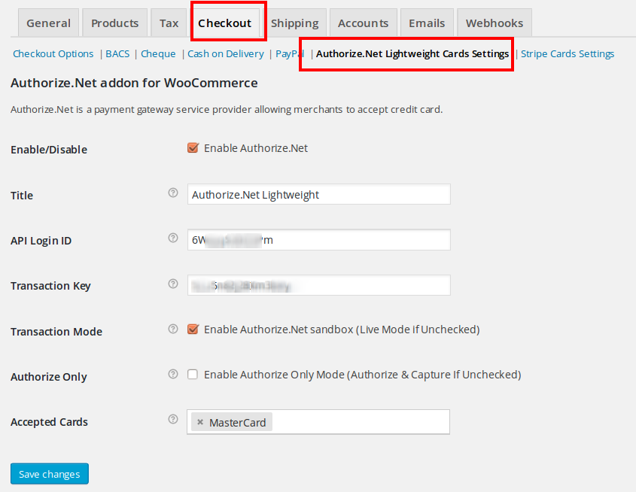Focus the Title input field

point(319,195)
